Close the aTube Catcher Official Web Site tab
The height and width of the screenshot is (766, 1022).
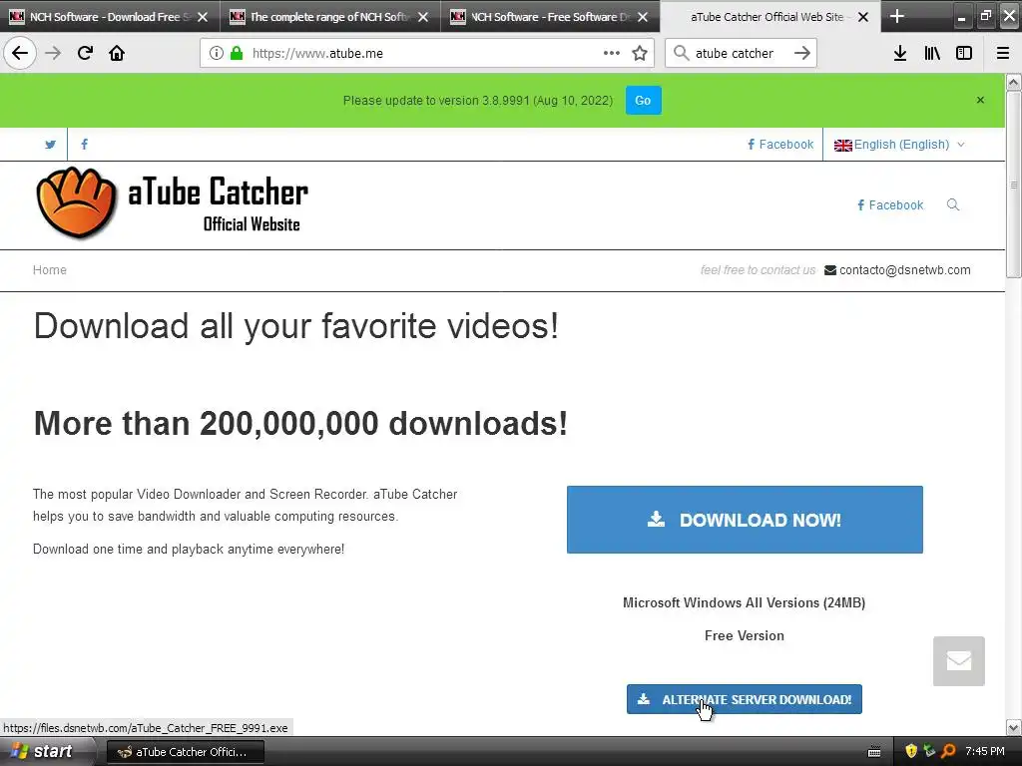tap(863, 17)
